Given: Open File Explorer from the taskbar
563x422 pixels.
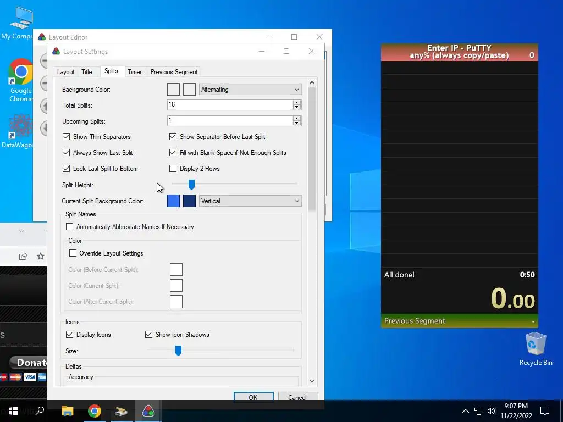Looking at the screenshot, I should [67, 411].
